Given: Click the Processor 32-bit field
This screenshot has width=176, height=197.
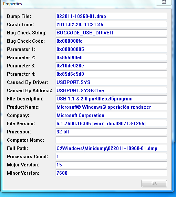Looking at the screenshot, I should click(111, 132).
